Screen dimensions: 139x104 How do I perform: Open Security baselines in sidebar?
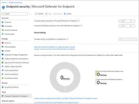pos(11,30)
